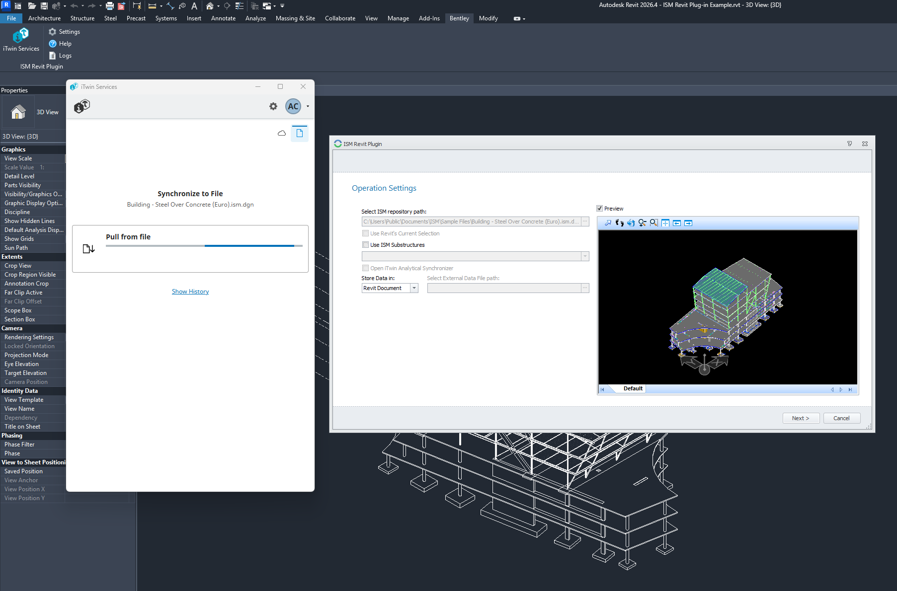Click the Save icon in quick access toolbar
The height and width of the screenshot is (591, 897).
click(x=44, y=6)
